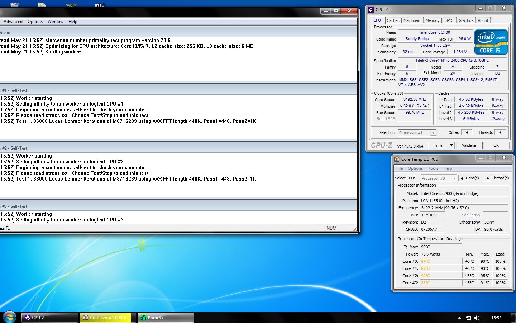Click the Core #0 84°C temperature reading
The image size is (516, 323).
coord(441,262)
